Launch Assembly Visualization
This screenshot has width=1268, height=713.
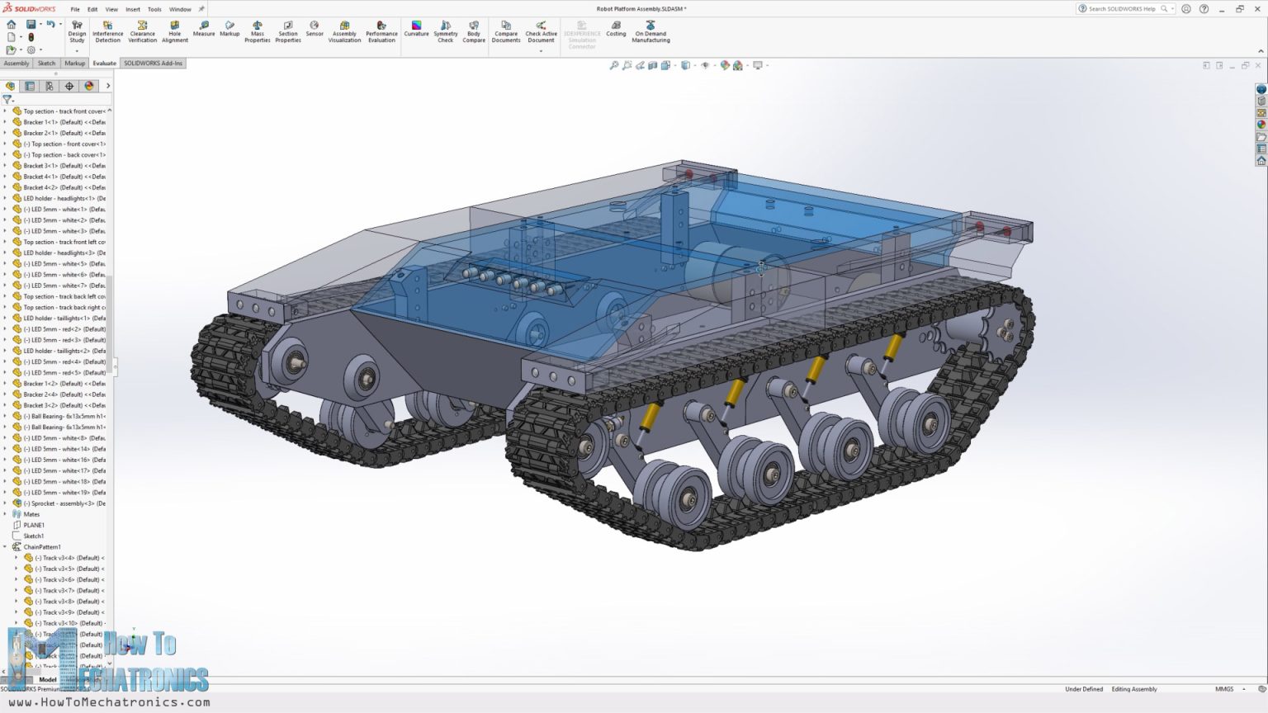(x=344, y=31)
